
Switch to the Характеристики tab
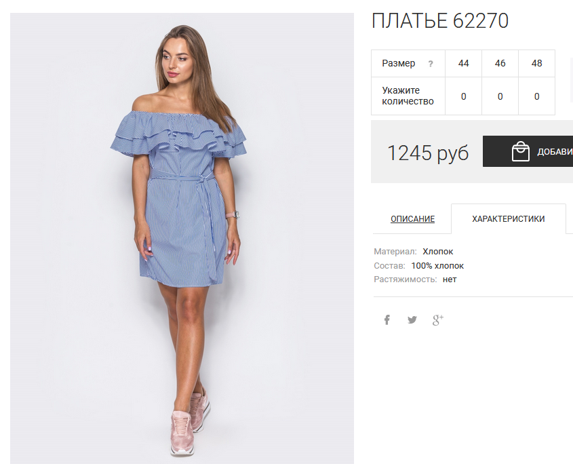click(509, 218)
